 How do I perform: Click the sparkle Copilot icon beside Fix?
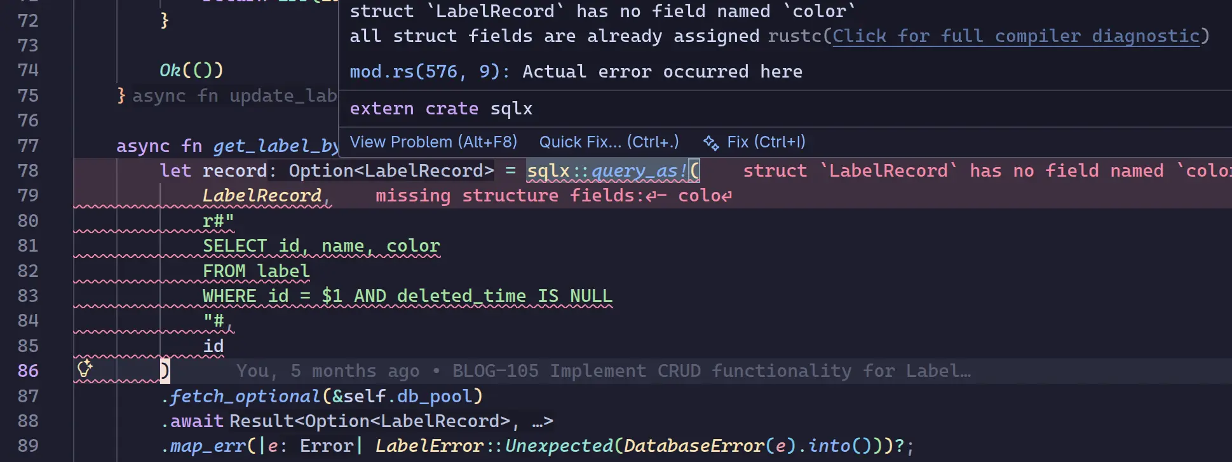[x=712, y=142]
